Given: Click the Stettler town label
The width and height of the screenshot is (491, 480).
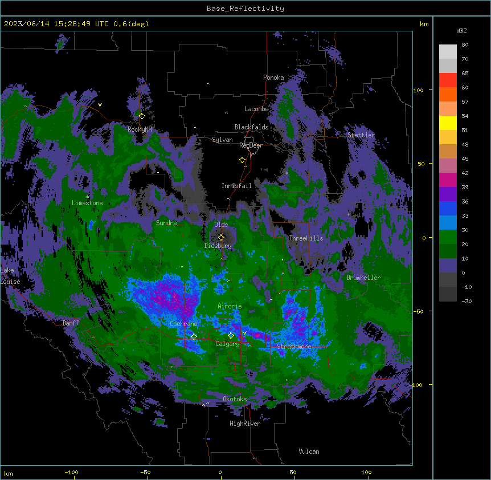Looking at the screenshot, I should [361, 135].
